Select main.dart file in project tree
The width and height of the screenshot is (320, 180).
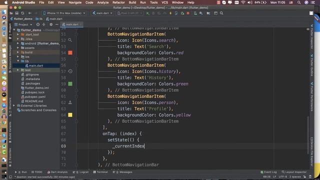[36, 65]
